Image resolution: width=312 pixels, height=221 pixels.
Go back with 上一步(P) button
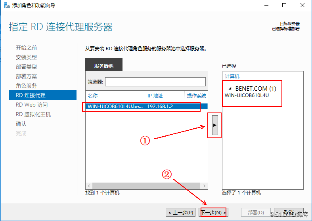click(180, 213)
